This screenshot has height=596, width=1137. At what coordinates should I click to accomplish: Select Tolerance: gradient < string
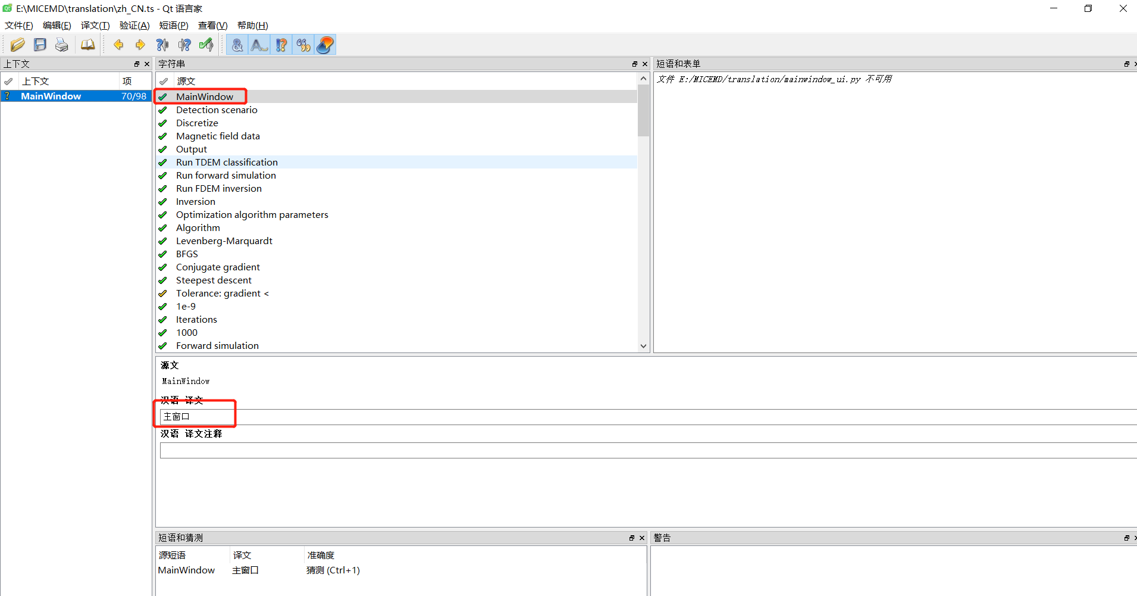397,293
